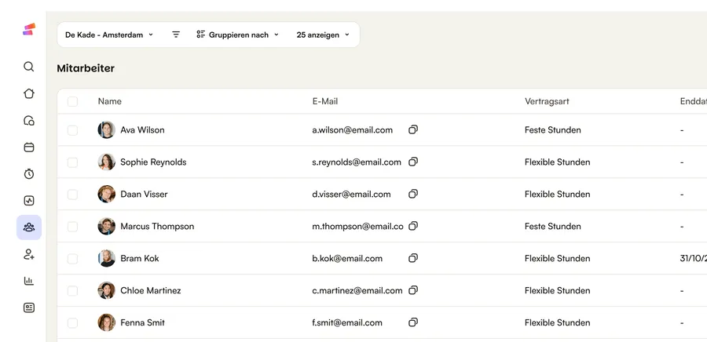
Task: Click Sophie Reynolds' profile avatar
Action: click(106, 162)
